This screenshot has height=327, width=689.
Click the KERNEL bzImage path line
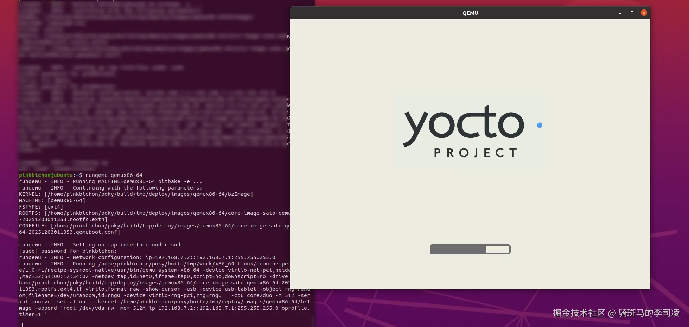[x=136, y=194]
